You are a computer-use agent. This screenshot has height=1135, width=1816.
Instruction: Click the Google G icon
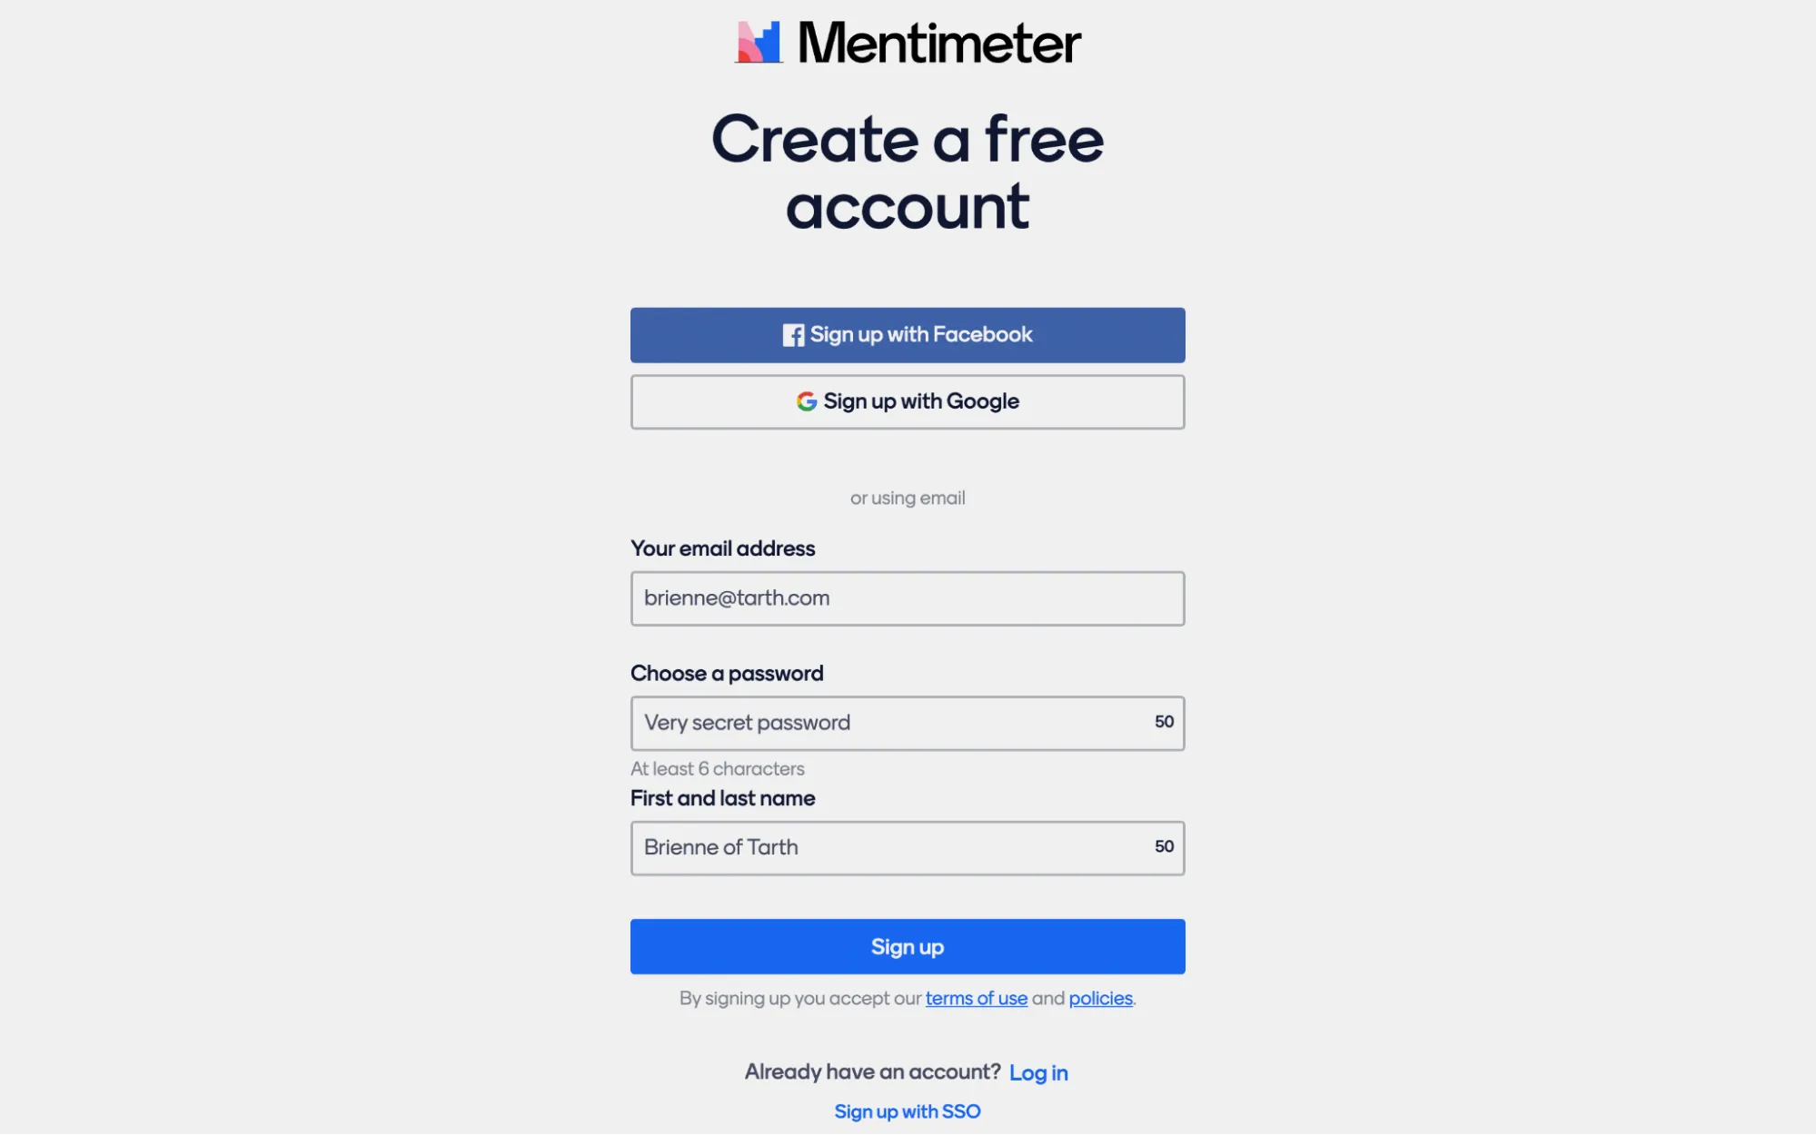(x=806, y=401)
